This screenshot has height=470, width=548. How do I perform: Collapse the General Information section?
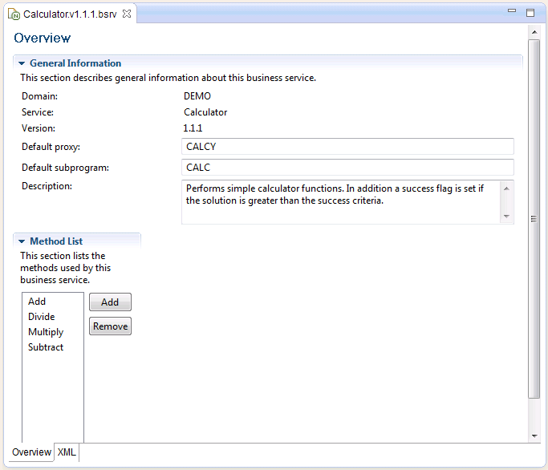tap(22, 63)
